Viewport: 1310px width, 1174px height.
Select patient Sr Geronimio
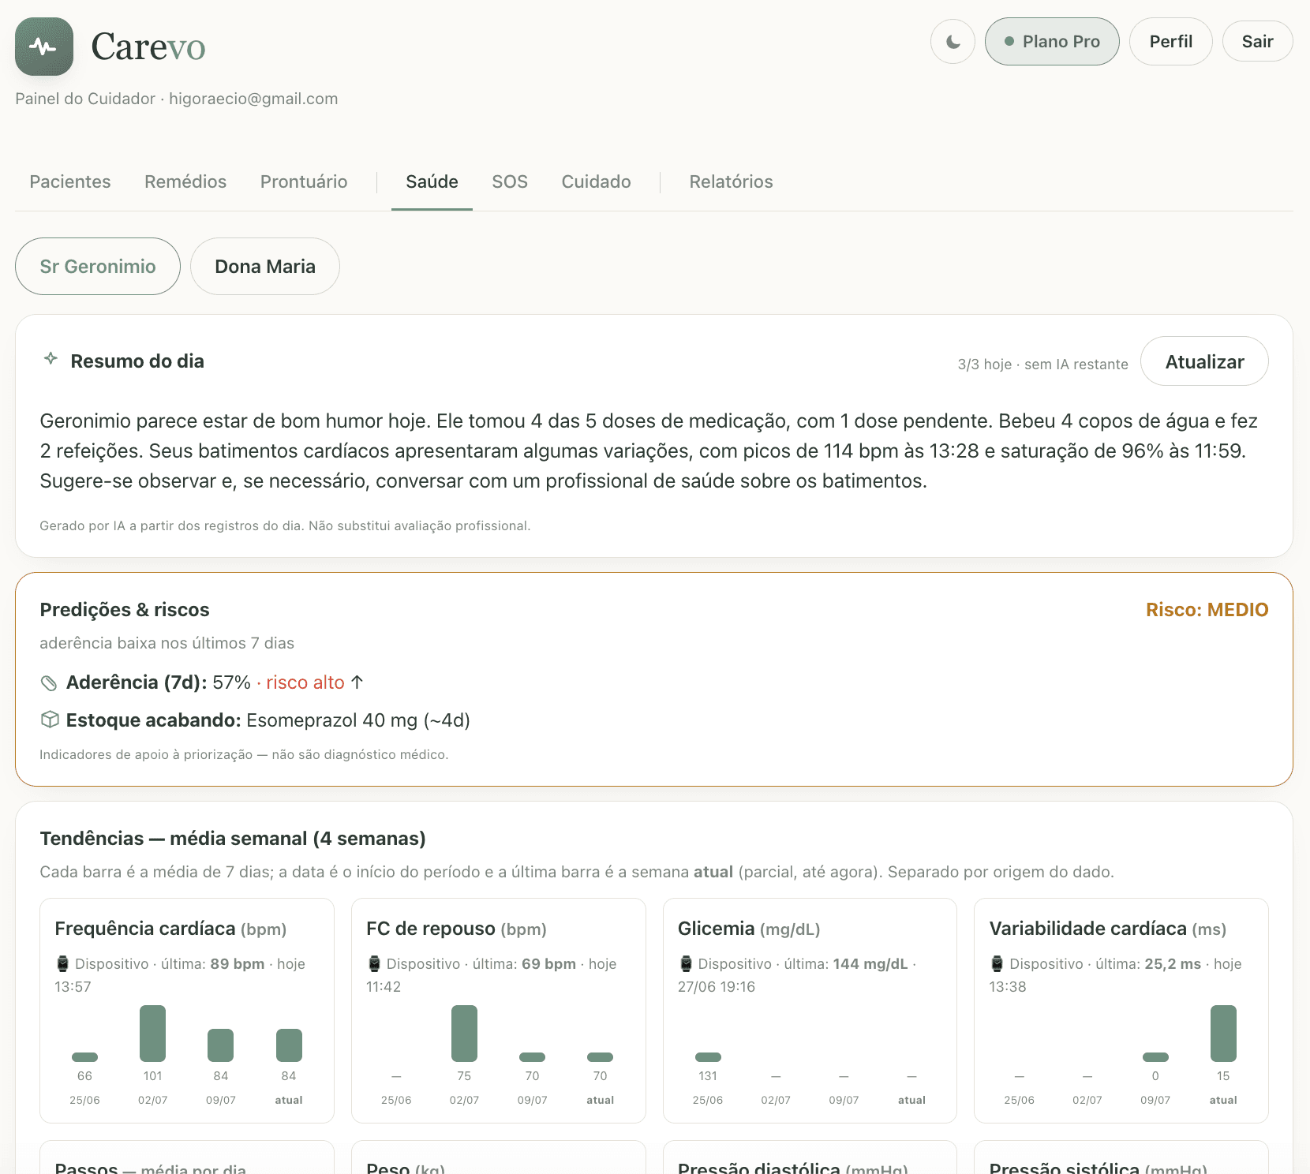98,267
